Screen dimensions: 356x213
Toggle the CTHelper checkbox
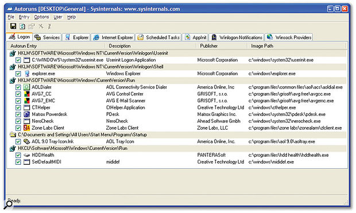tap(18, 107)
